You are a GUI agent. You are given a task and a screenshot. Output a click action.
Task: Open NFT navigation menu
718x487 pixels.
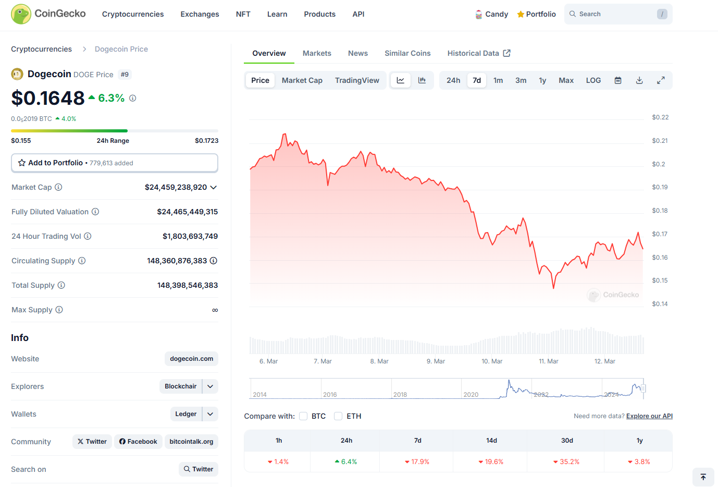tap(243, 14)
